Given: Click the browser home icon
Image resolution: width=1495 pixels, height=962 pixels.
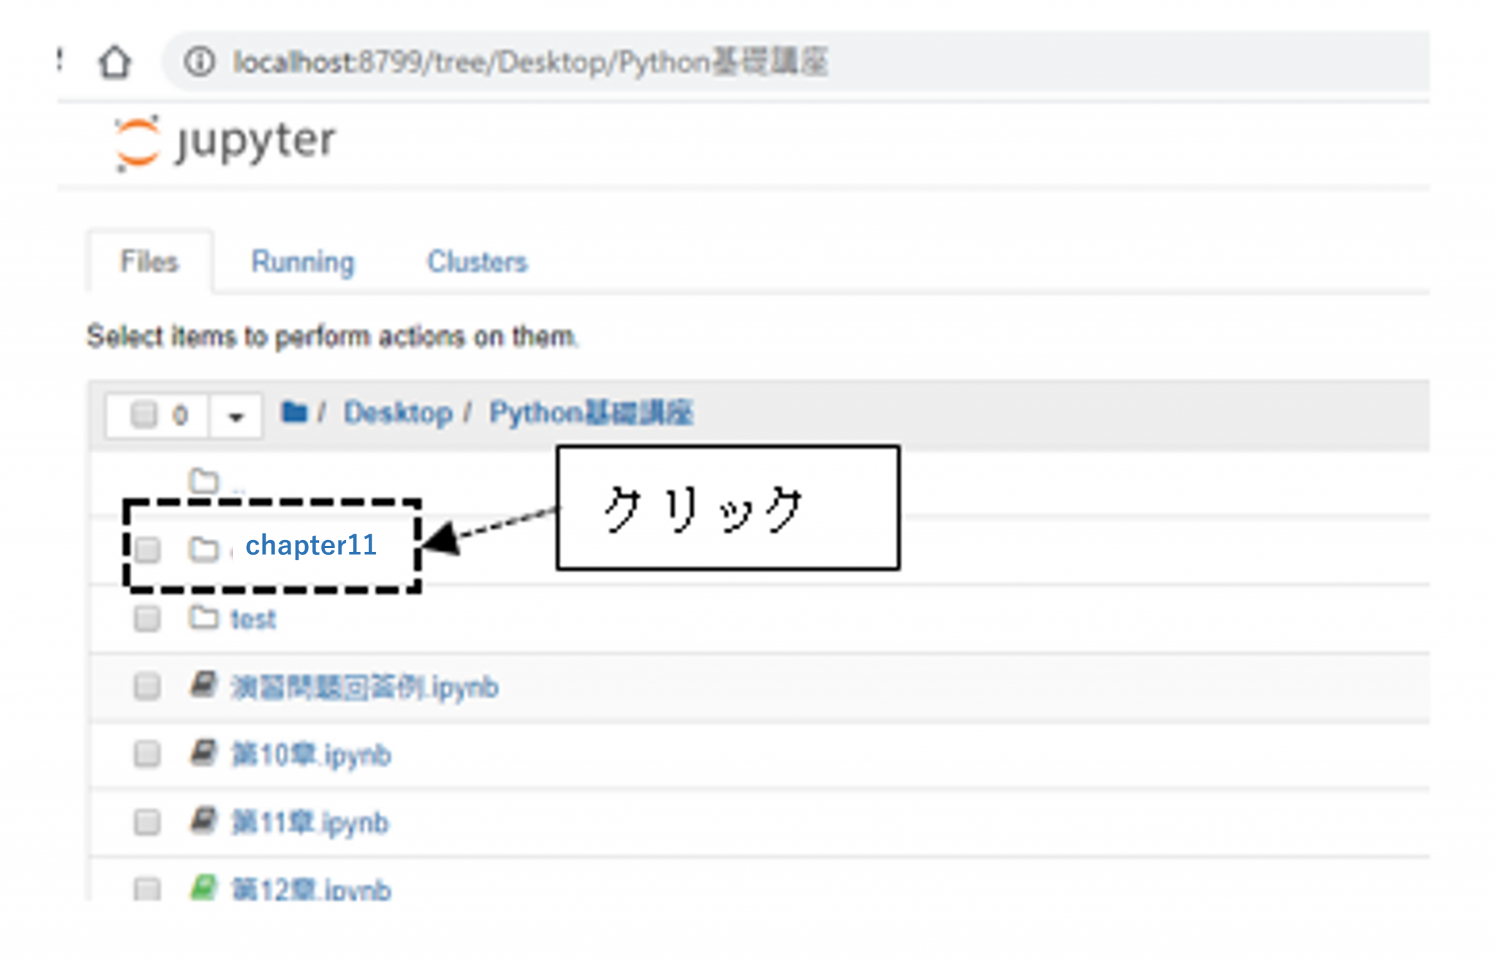Looking at the screenshot, I should point(115,62).
